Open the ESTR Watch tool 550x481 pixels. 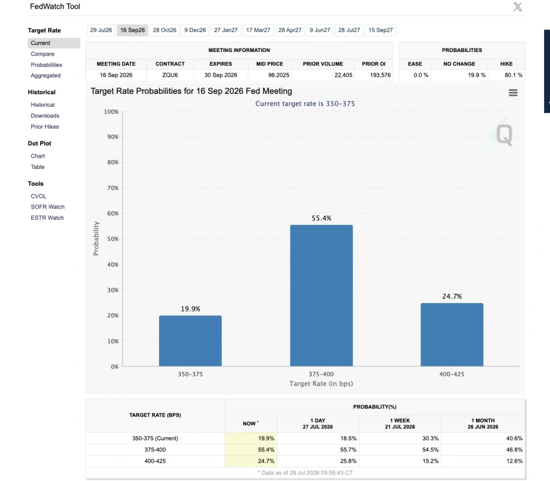point(47,218)
